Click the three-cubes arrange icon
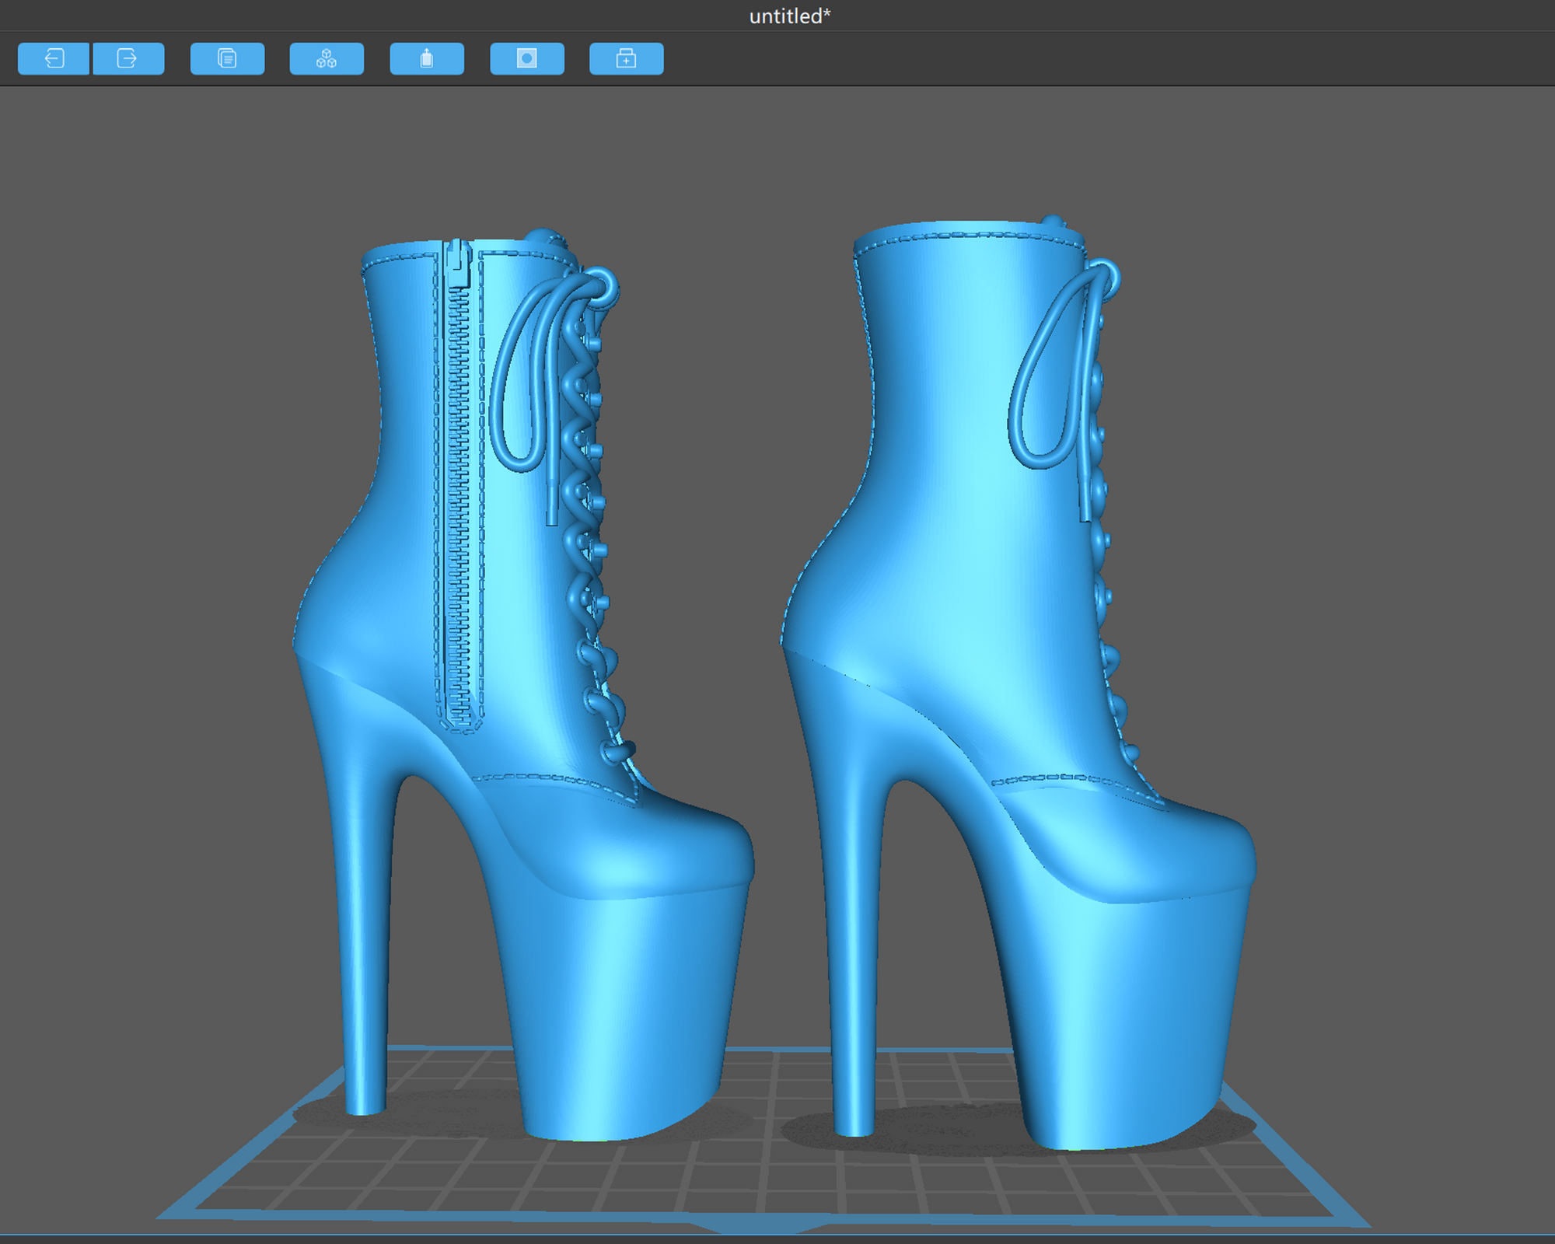 click(327, 58)
